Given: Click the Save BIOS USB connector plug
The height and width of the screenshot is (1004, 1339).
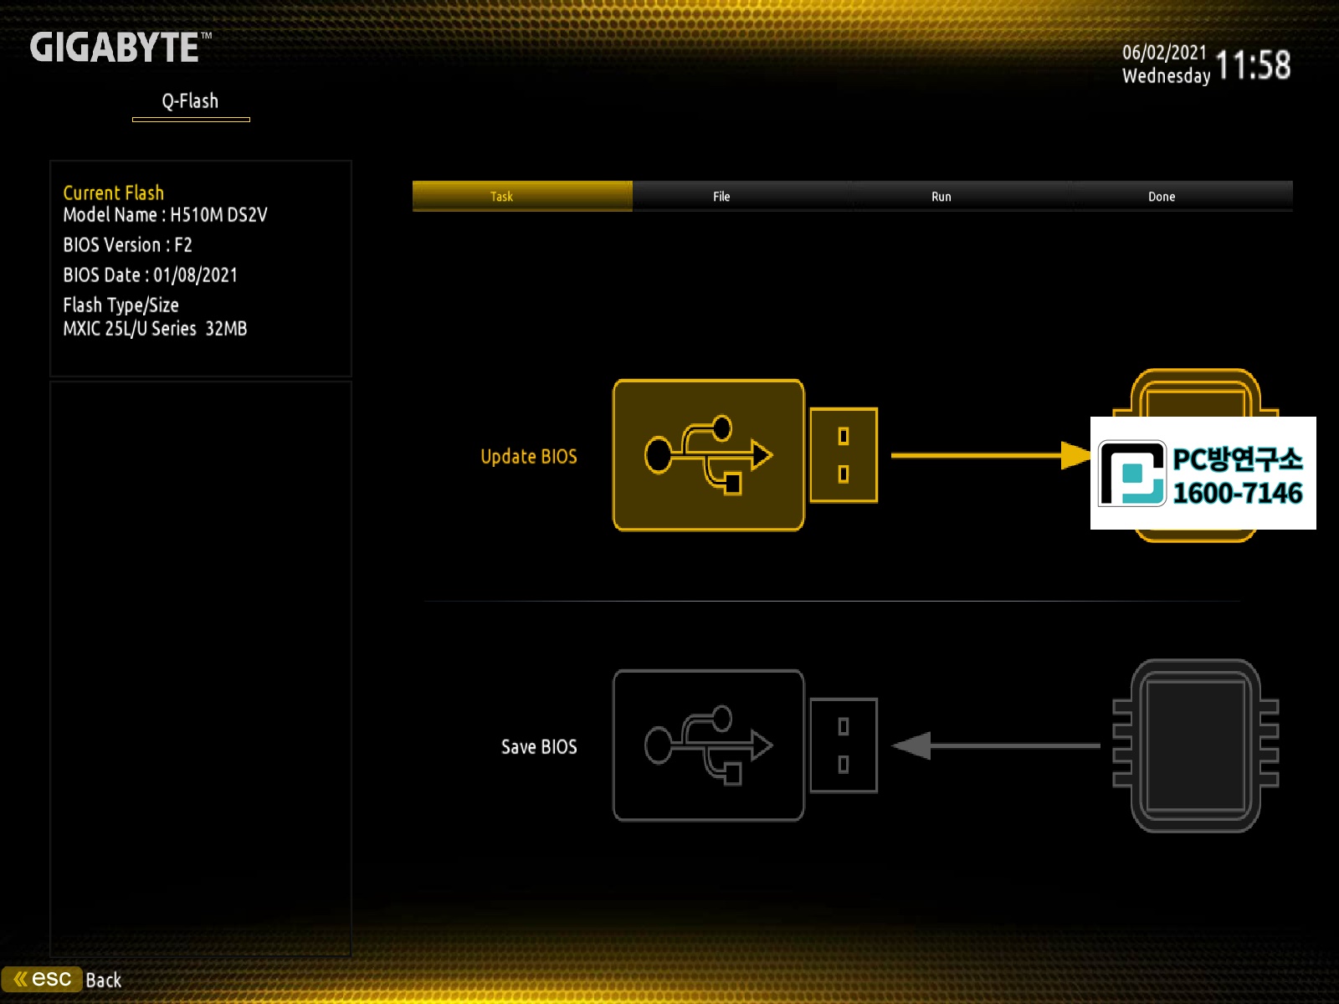Looking at the screenshot, I should 844,745.
